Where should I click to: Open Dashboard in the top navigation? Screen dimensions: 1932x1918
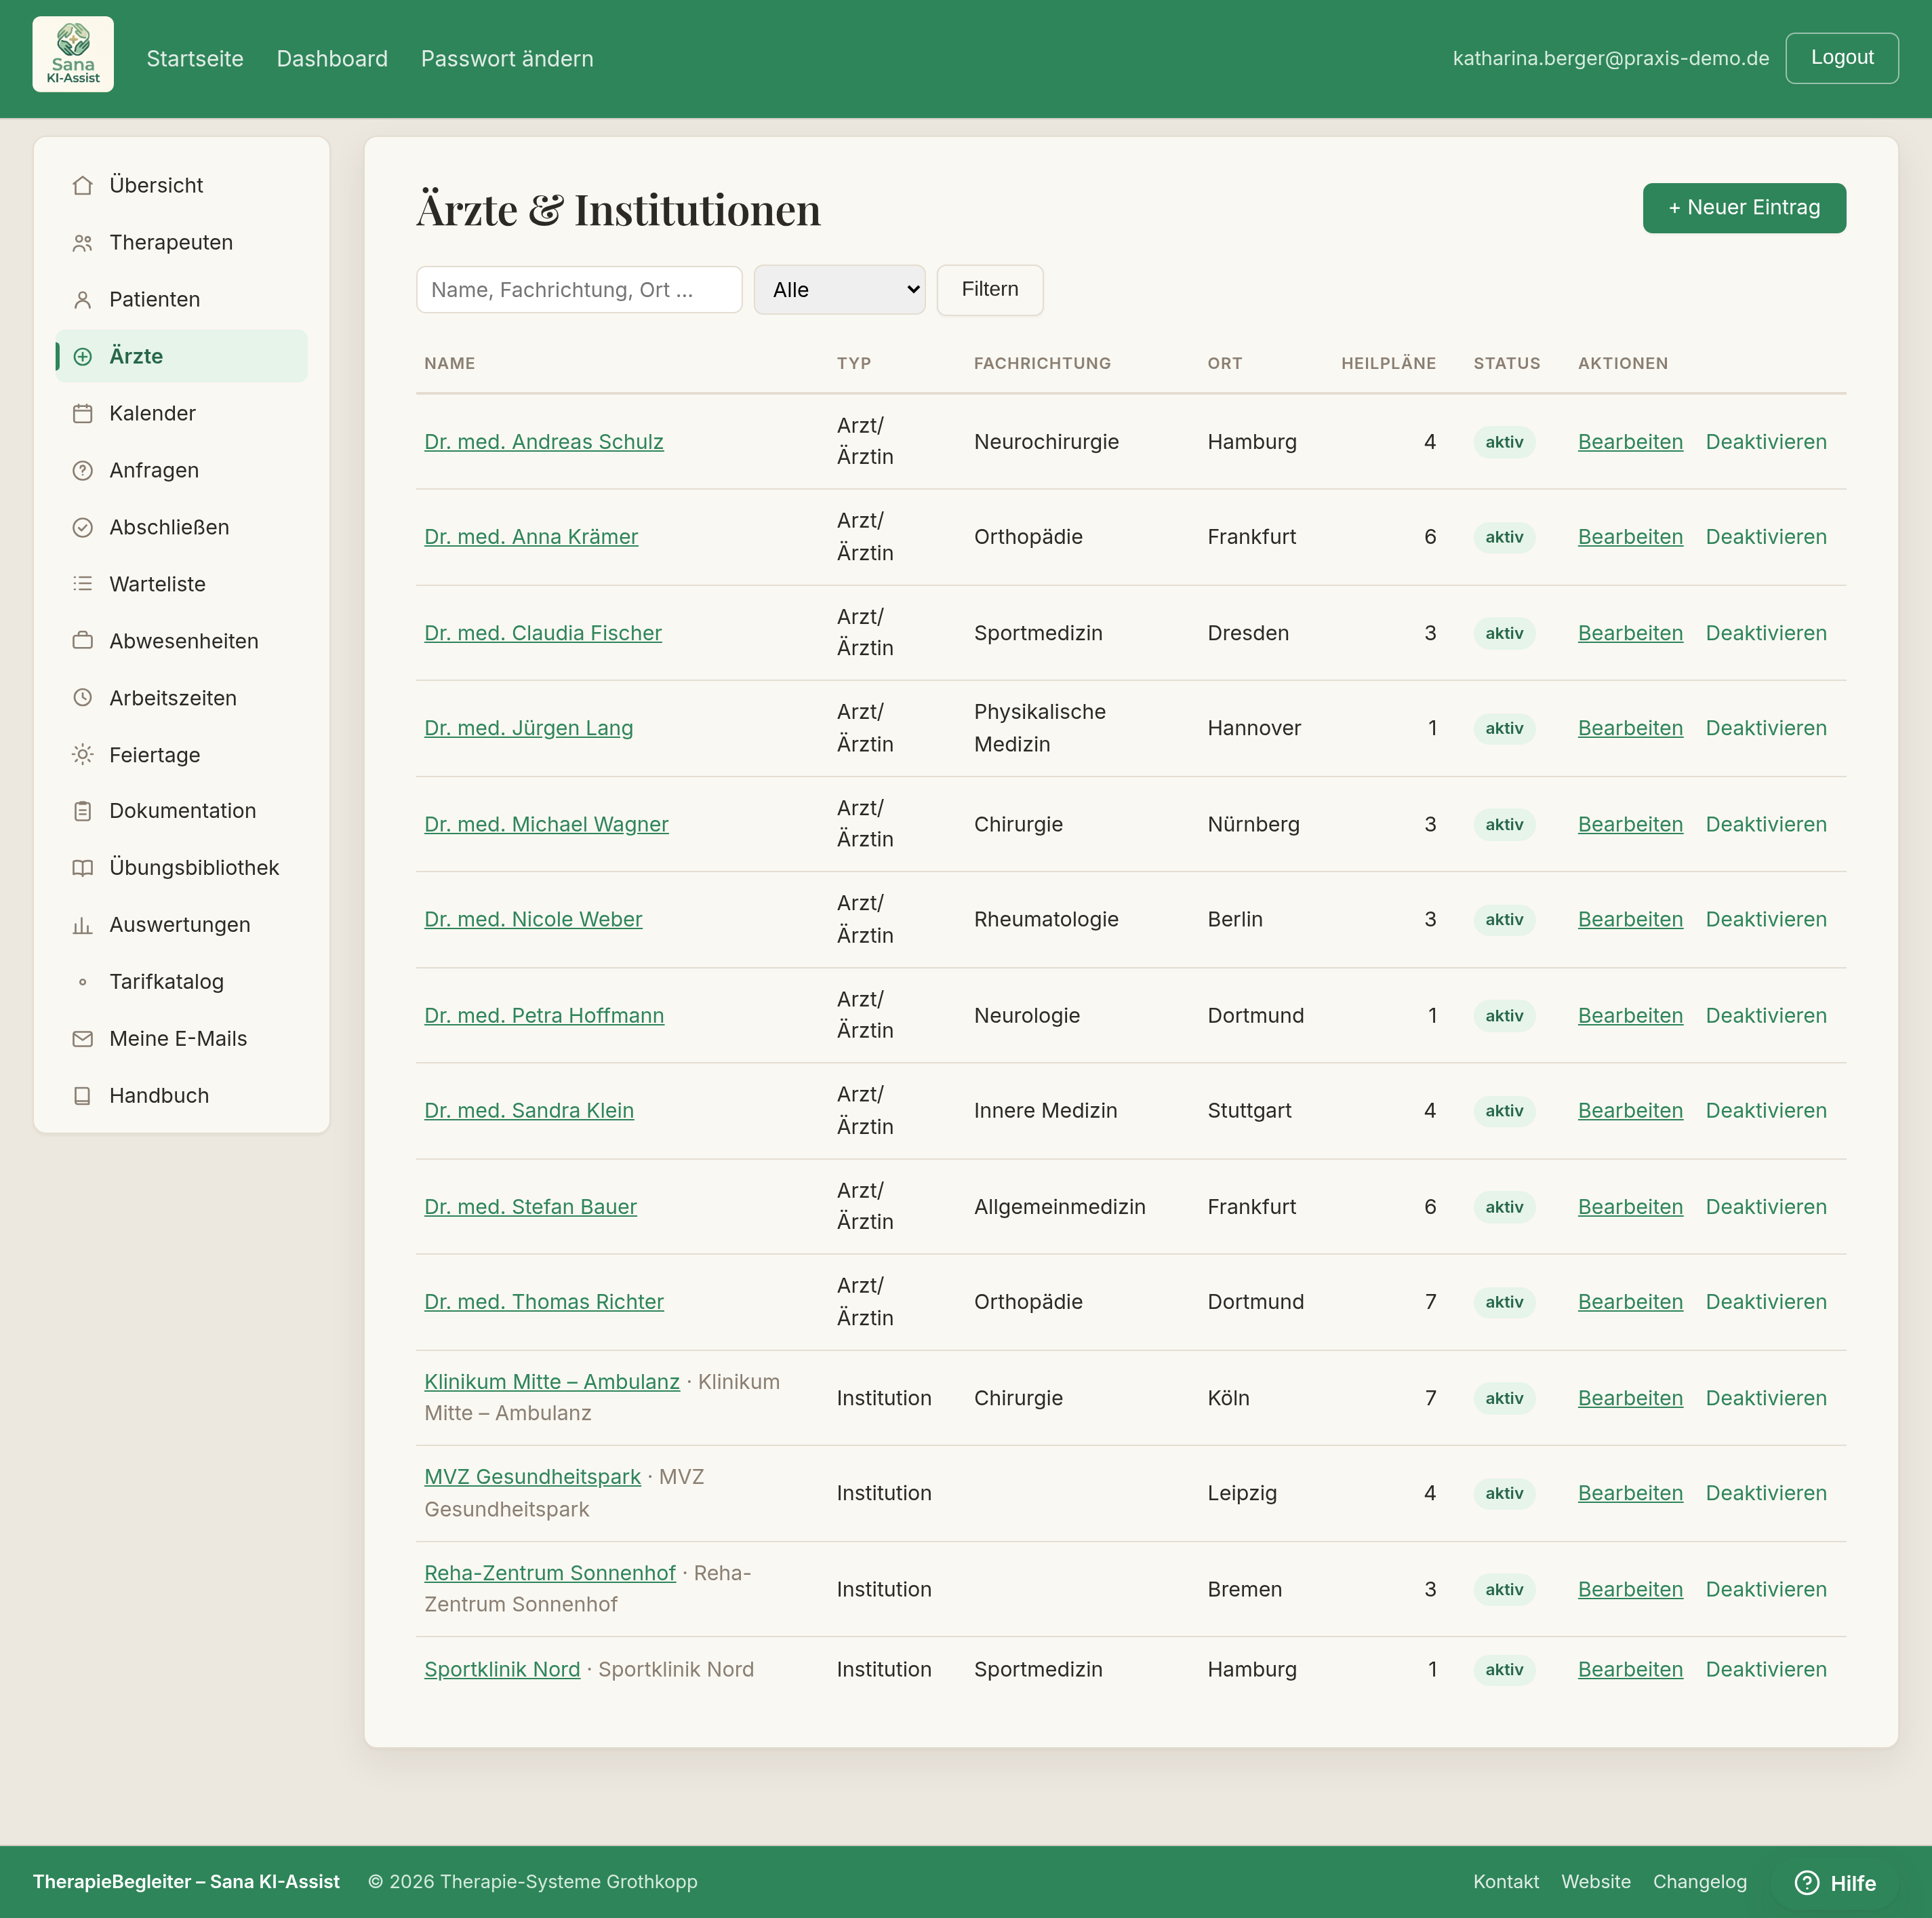pyautogui.click(x=332, y=59)
